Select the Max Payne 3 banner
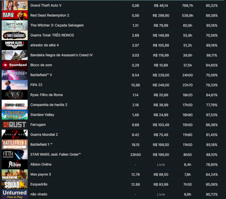Viewport: 226px width, 199px height. coord(15,174)
